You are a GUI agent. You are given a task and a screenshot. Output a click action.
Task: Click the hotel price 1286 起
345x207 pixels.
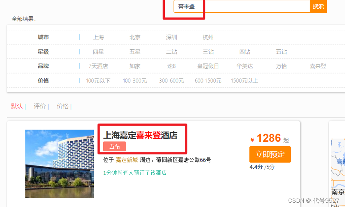[270, 138]
